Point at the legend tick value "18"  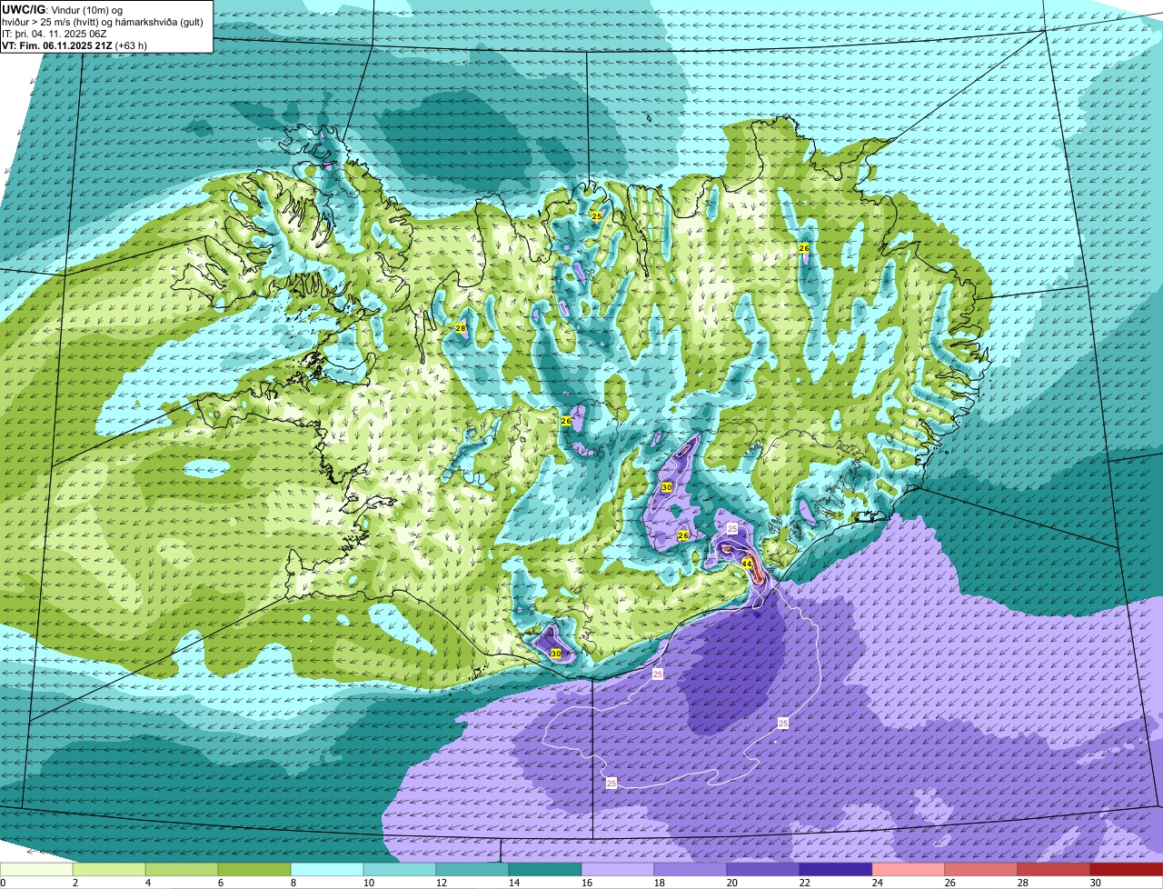click(x=658, y=883)
